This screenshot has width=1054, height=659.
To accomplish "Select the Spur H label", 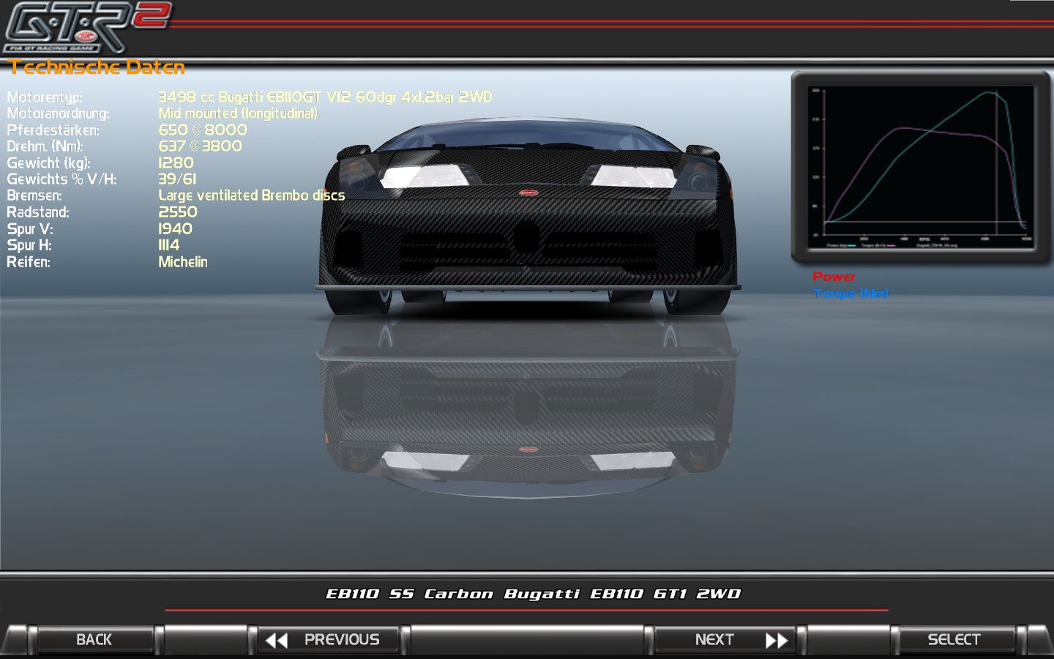I will (29, 245).
